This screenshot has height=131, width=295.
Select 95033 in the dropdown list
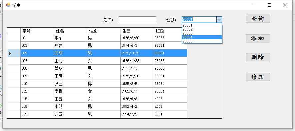pos(202,33)
